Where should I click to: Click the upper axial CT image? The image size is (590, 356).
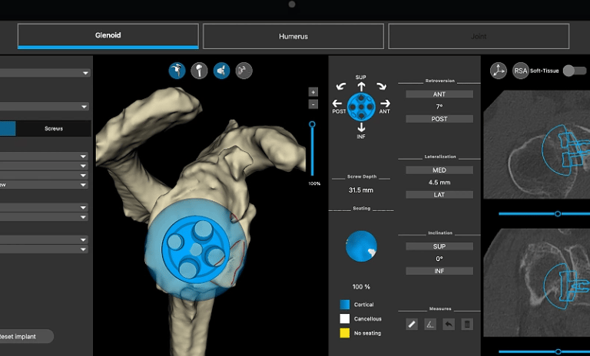(536, 144)
